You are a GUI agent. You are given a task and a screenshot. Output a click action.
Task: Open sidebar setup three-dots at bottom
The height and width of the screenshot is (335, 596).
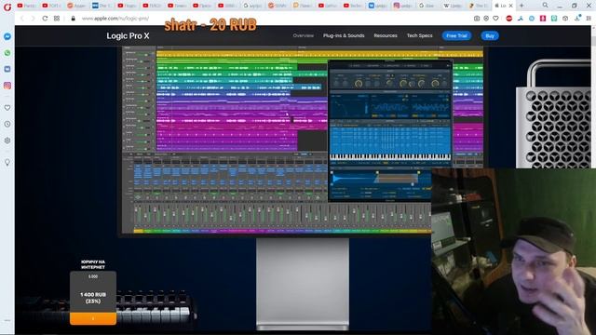click(7, 320)
